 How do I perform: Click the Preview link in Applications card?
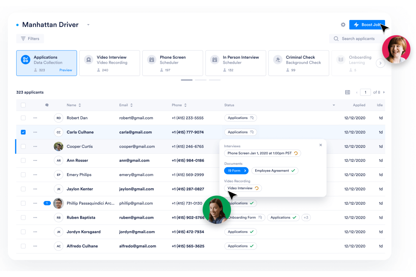pyautogui.click(x=65, y=70)
